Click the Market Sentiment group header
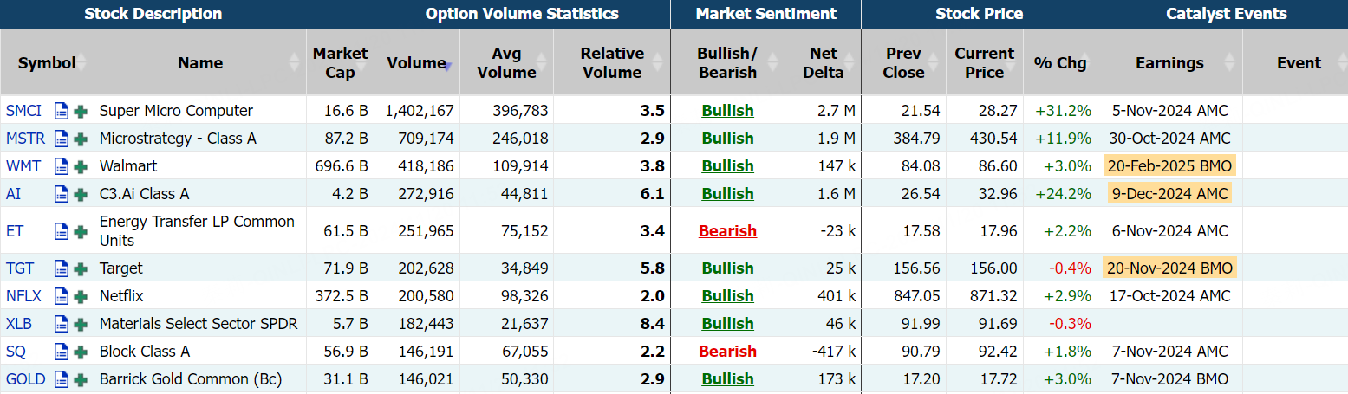This screenshot has width=1348, height=394. [x=765, y=14]
